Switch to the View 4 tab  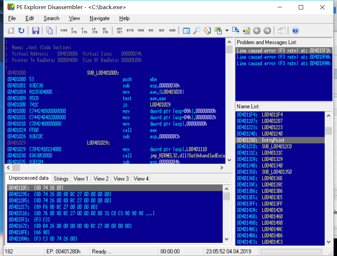(x=141, y=179)
